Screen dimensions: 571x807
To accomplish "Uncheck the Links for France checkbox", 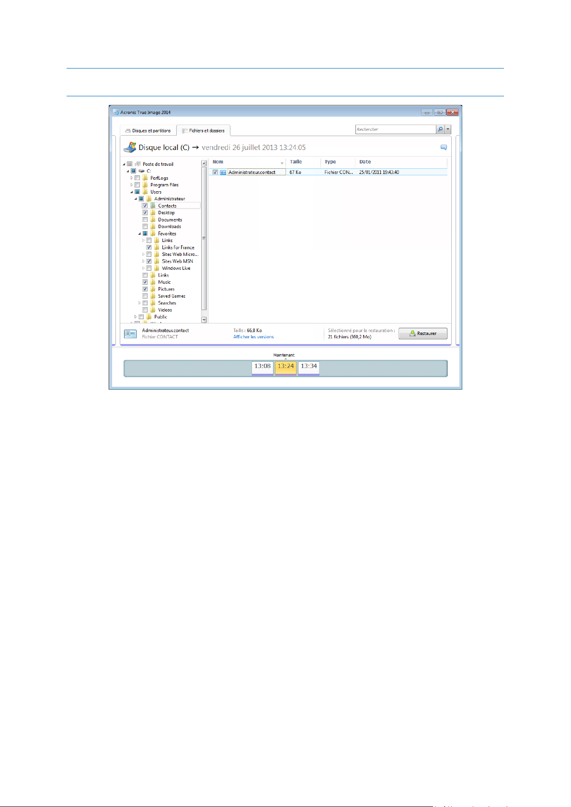I will coord(149,247).
